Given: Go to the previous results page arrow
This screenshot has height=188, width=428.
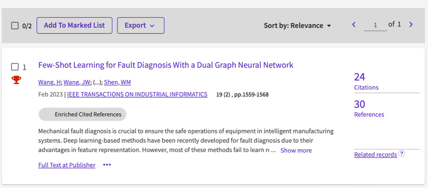Looking at the screenshot, I should 354,25.
